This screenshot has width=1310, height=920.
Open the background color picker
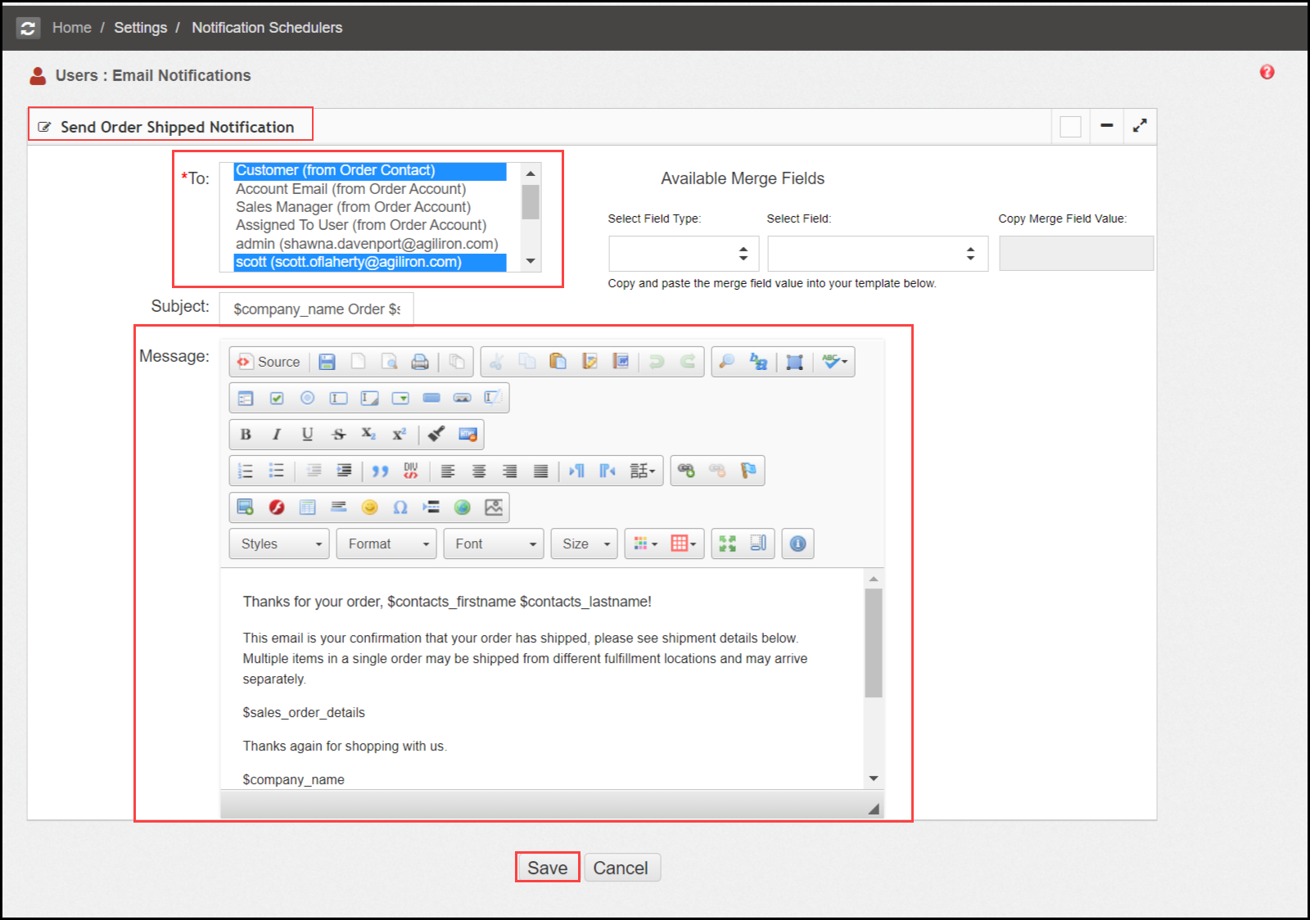pyautogui.click(x=684, y=543)
